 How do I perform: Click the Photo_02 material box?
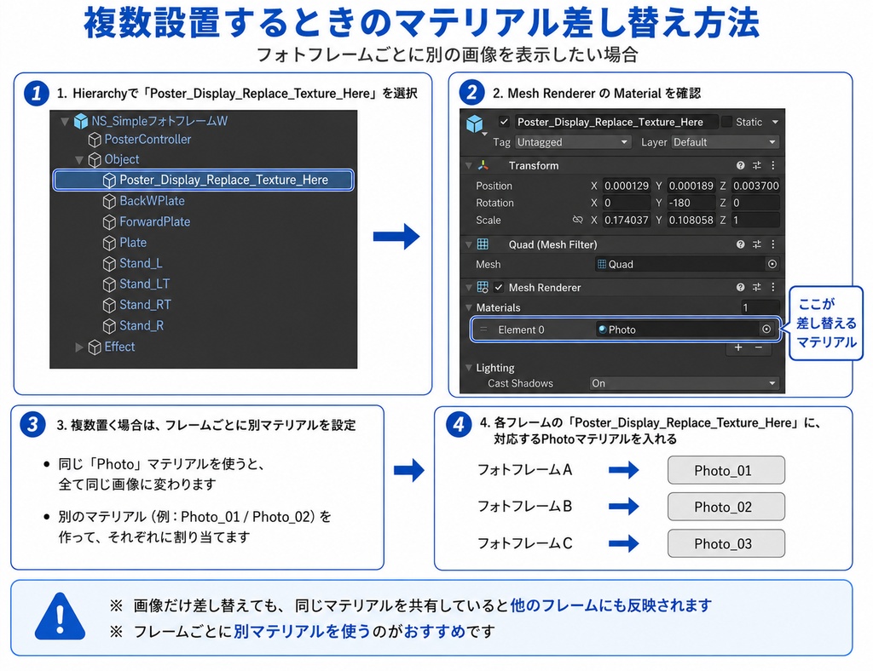[726, 507]
